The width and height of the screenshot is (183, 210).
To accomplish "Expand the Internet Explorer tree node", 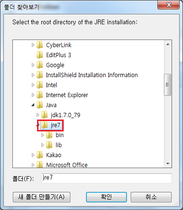I will click(x=33, y=95).
